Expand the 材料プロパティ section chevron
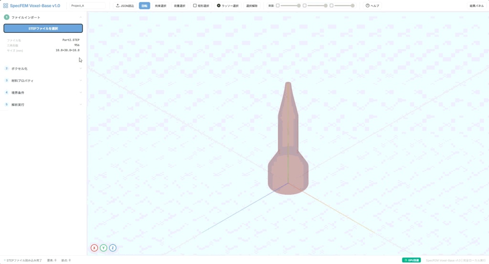The image size is (489, 264). [x=81, y=81]
